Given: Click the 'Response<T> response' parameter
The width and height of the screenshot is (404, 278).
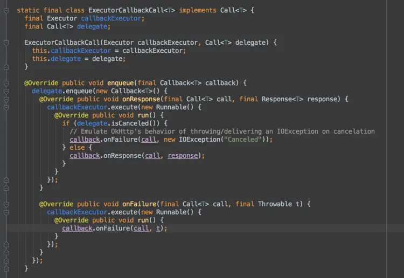Looking at the screenshot, I should 301,99.
